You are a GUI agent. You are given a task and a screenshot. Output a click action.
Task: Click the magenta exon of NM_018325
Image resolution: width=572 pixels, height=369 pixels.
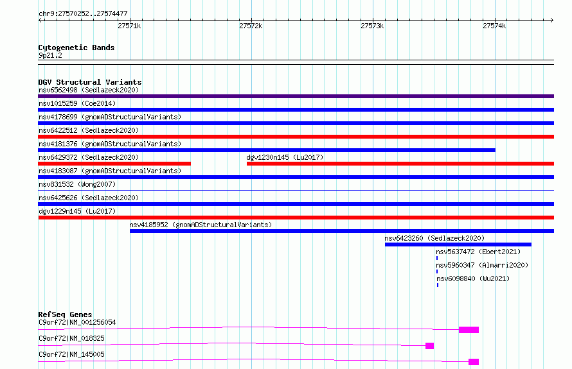[430, 346]
